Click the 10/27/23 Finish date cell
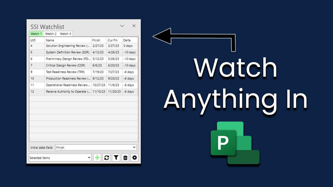The height and width of the screenshot is (187, 333). [99, 85]
